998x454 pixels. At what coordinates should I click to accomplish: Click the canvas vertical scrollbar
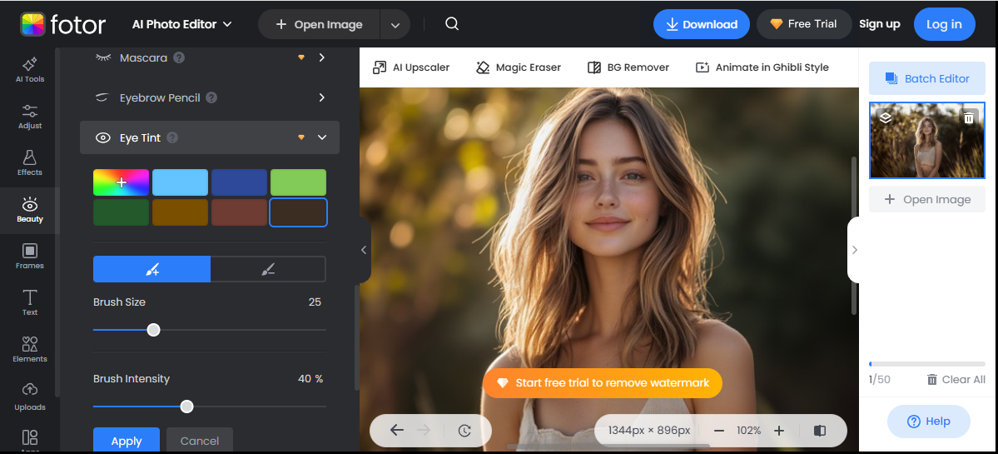tap(855, 234)
